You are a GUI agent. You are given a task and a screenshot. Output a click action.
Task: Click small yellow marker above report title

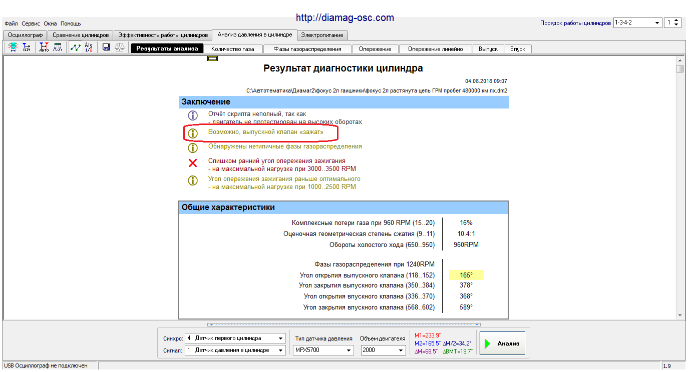[212, 58]
